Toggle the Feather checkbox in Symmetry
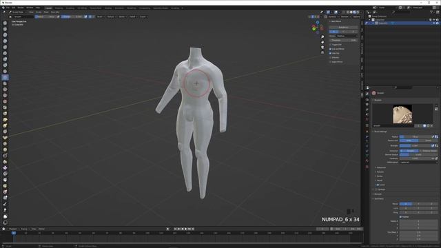This screenshot has width=441, height=248. (x=400, y=217)
